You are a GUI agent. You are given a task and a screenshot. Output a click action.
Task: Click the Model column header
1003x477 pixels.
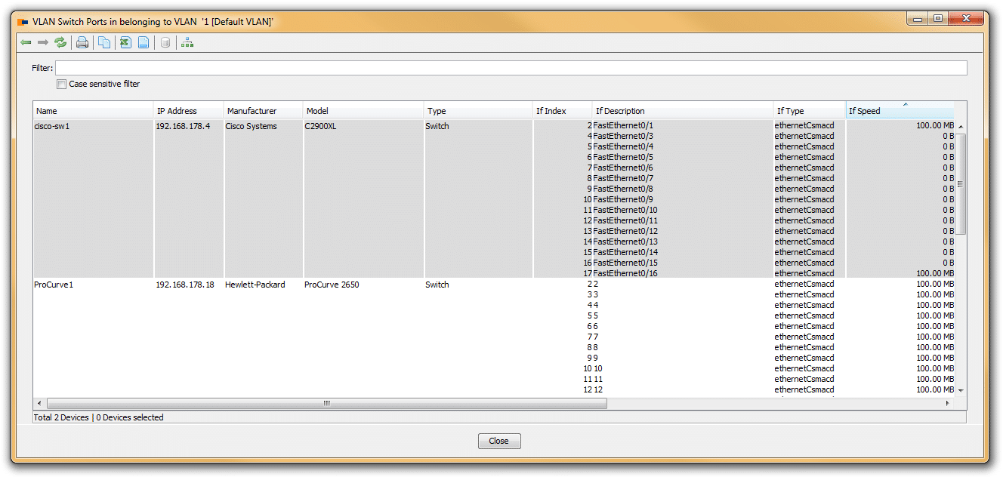point(363,111)
